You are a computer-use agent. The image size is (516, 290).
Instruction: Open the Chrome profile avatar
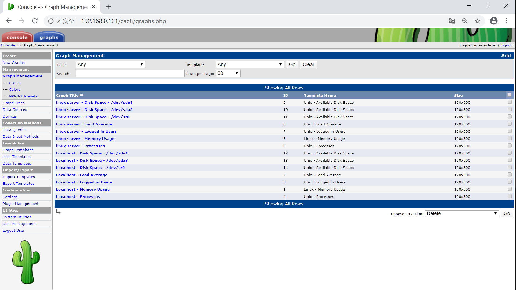coord(494,21)
